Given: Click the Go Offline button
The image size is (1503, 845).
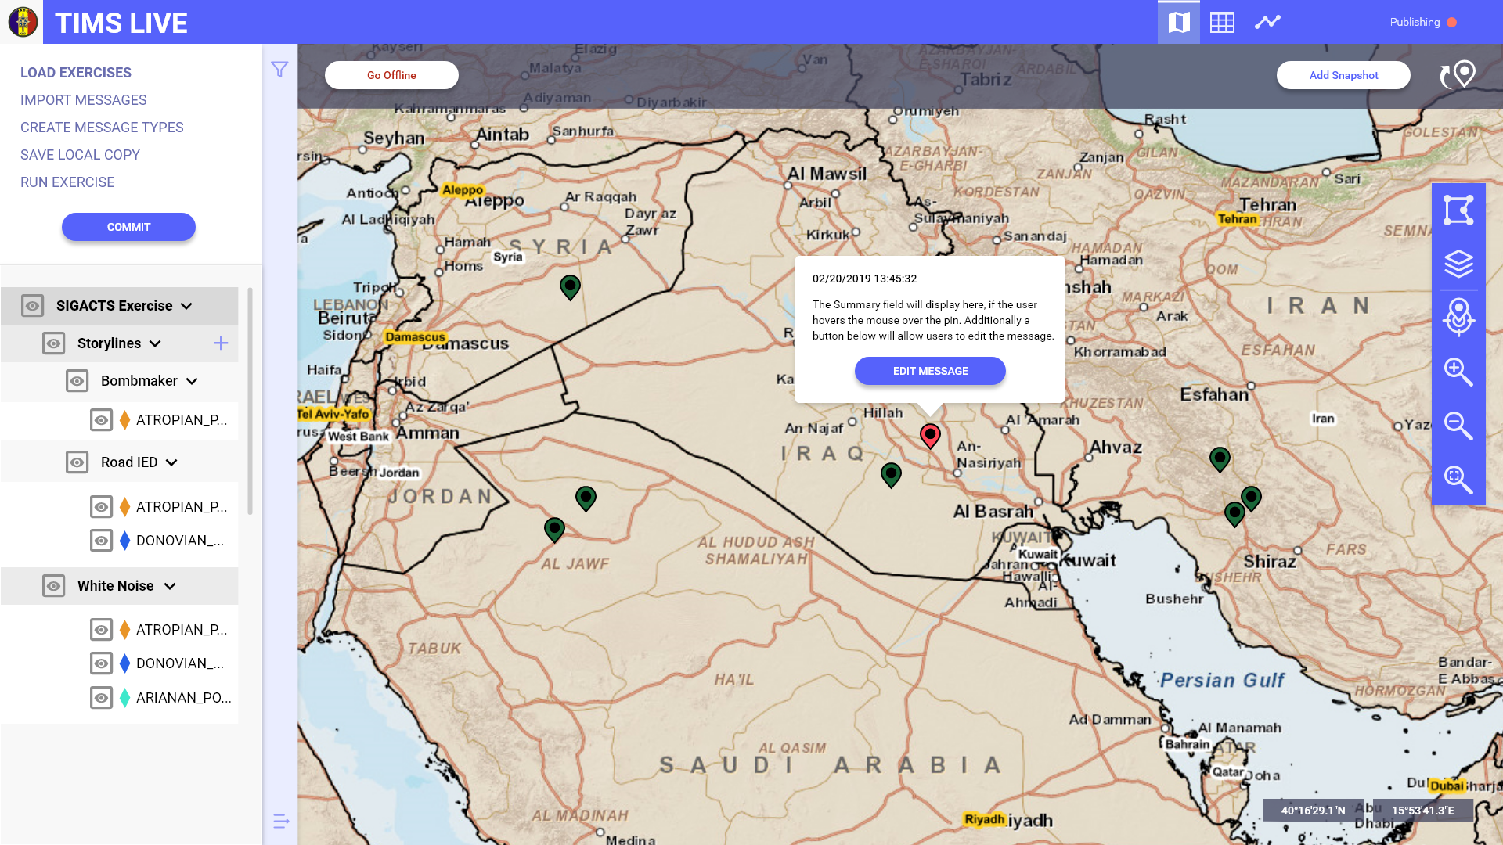Looking at the screenshot, I should pos(391,75).
